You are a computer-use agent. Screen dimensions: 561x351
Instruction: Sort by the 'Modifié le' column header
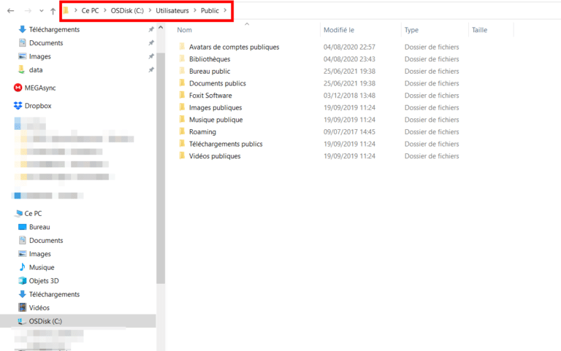point(339,30)
